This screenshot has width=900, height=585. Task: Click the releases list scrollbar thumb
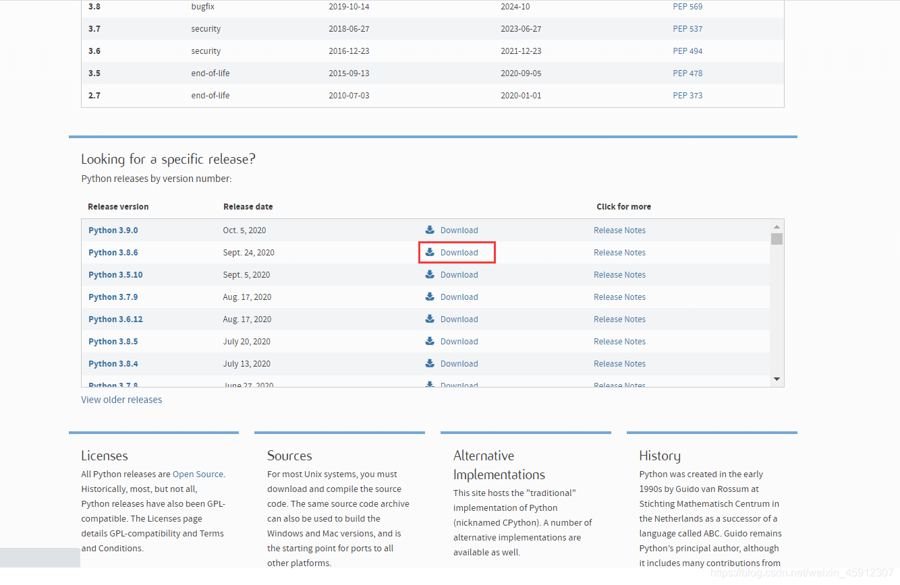tap(777, 239)
